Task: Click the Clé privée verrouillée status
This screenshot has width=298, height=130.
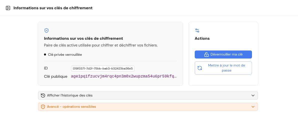Action: [x=65, y=54]
